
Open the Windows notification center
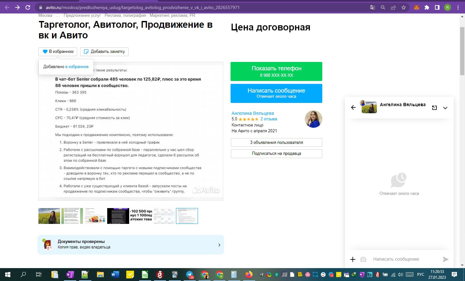coord(454,275)
